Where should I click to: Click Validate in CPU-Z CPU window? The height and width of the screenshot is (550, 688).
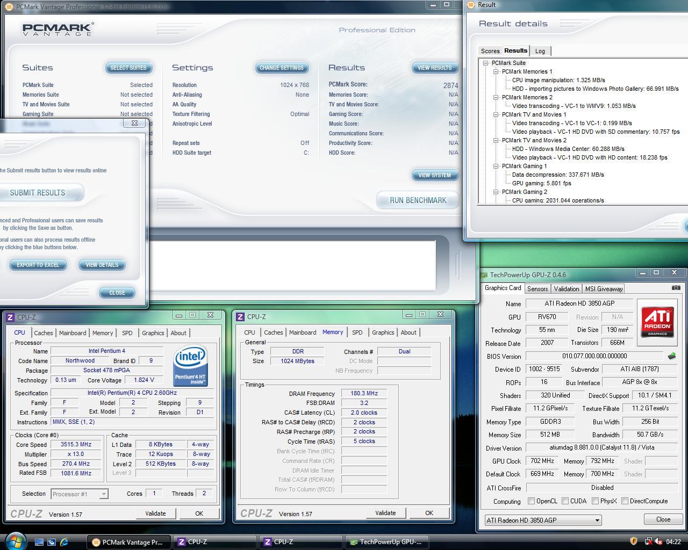155,513
